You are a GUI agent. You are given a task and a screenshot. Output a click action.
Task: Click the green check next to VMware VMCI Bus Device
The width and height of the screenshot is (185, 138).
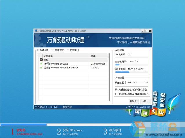click(x=41, y=67)
